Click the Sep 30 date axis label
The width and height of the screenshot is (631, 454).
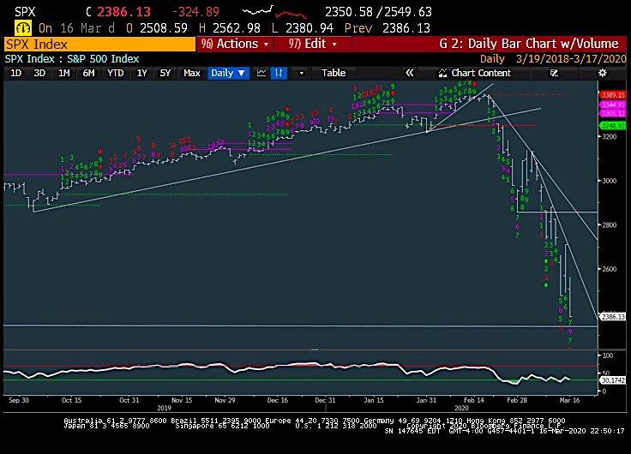point(19,400)
